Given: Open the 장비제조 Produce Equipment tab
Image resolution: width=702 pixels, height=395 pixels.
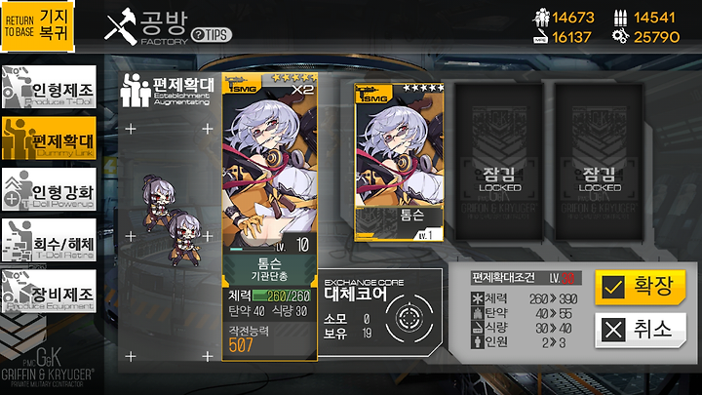Looking at the screenshot, I should click(x=50, y=292).
